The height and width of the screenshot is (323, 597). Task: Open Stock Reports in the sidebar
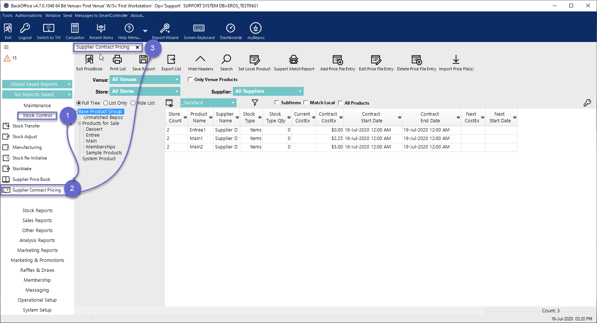(x=37, y=211)
